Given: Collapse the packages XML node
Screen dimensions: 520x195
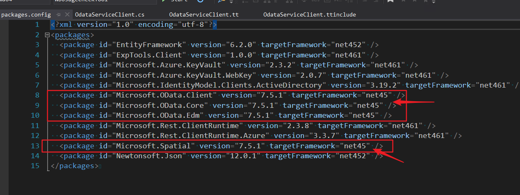Looking at the screenshot, I should click(47, 35).
